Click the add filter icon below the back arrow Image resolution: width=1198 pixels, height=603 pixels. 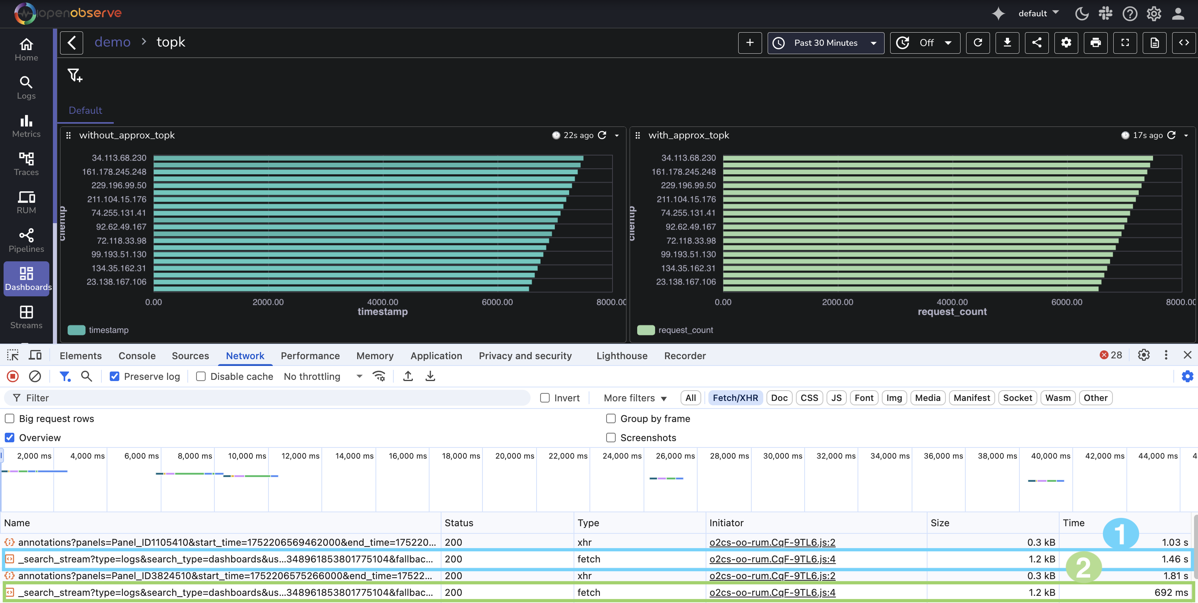click(x=75, y=75)
